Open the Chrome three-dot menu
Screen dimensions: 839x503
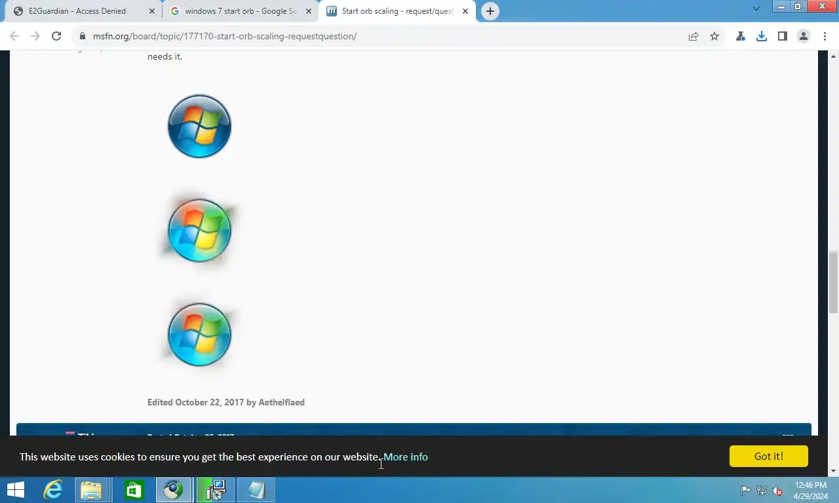tap(824, 36)
